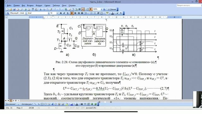Undo the last action
The width and height of the screenshot is (202, 114).
coord(55,9)
